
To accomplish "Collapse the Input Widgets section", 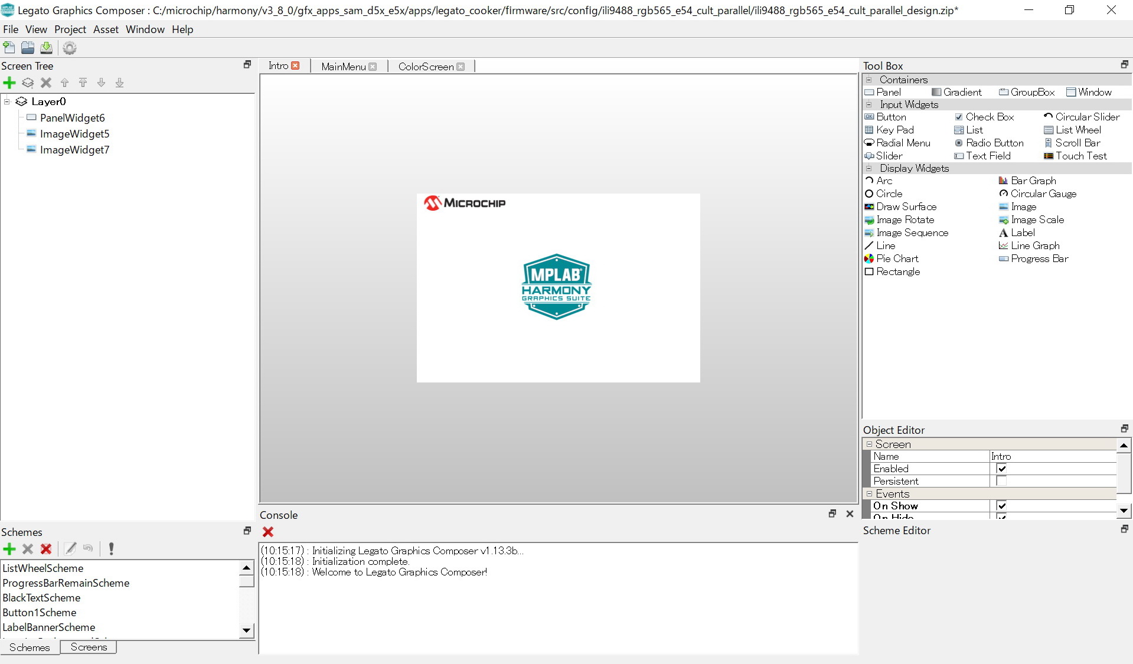I will click(x=868, y=104).
